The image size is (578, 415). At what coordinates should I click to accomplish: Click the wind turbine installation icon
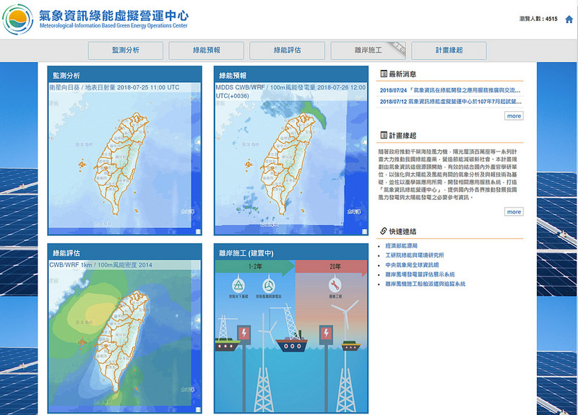tap(268, 285)
